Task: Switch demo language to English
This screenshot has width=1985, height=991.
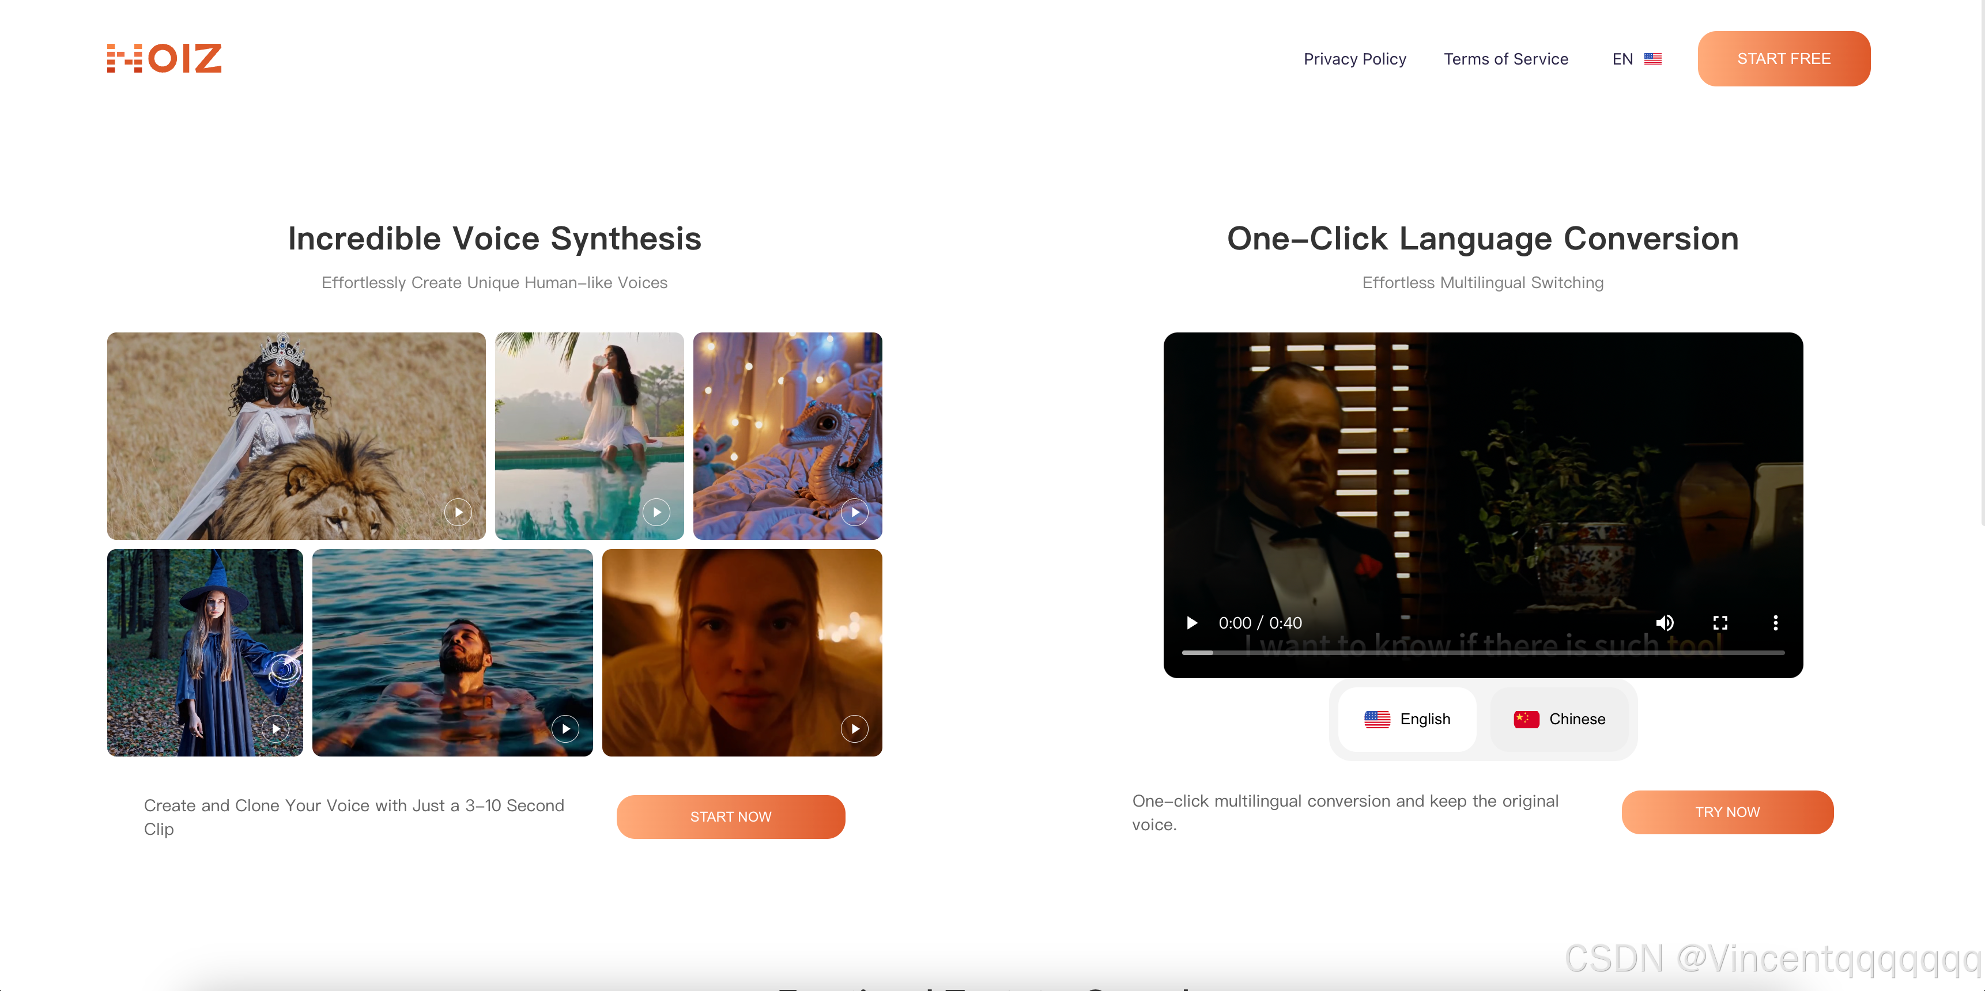Action: 1407,719
